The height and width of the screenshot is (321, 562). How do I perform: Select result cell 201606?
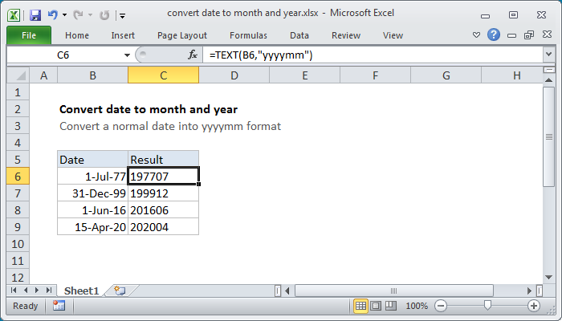(164, 210)
